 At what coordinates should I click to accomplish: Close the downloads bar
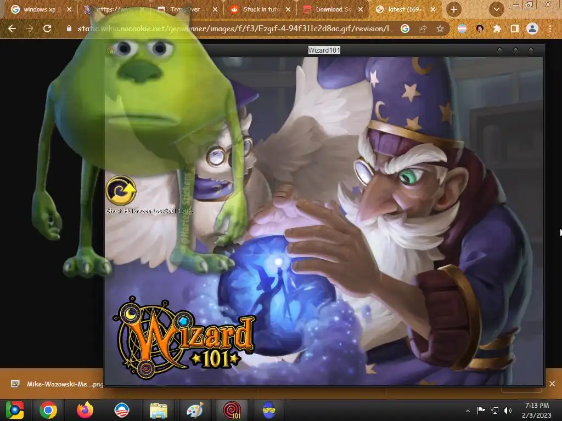[552, 384]
